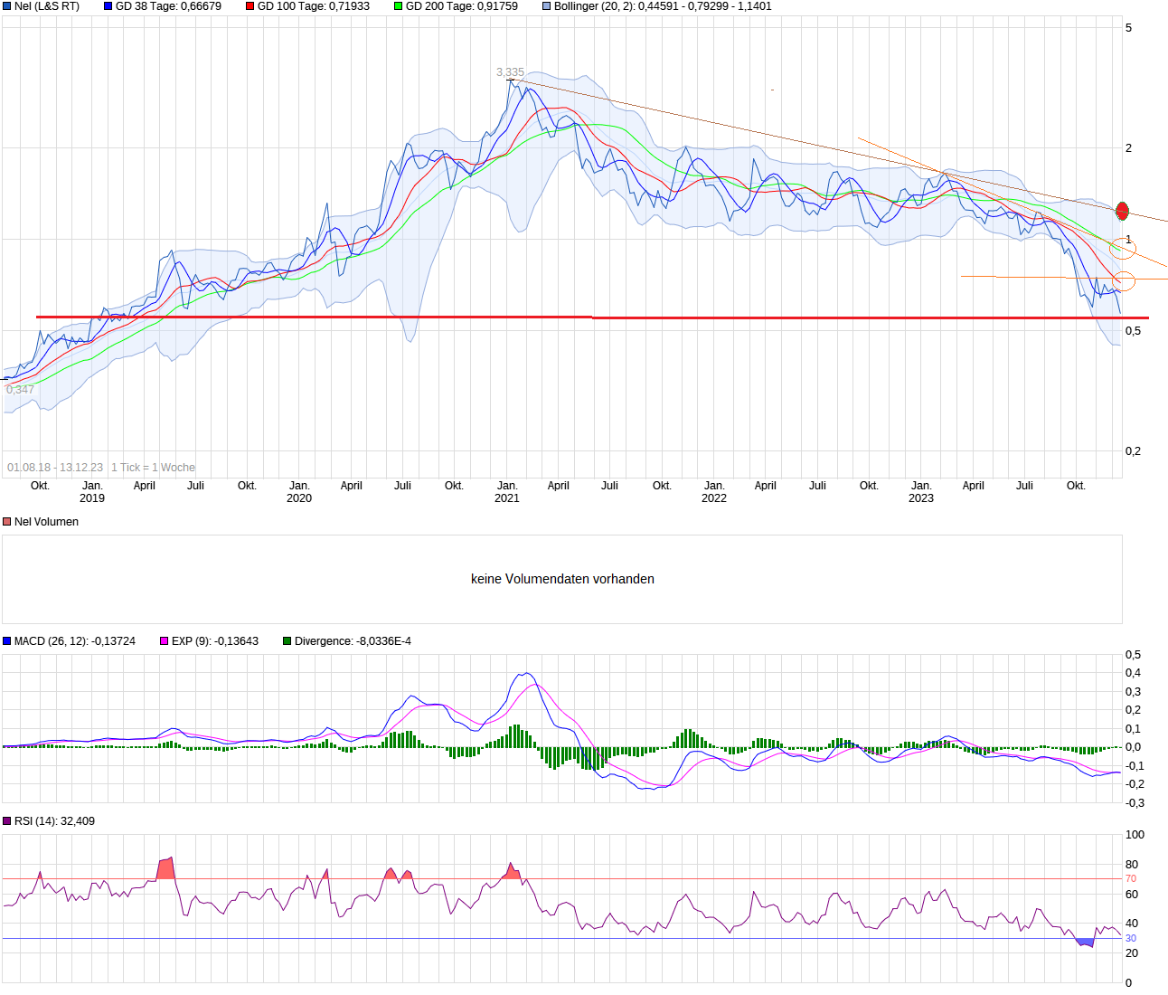
Task: Click the '1 Tick = 1 Woche' note
Action: point(153,468)
